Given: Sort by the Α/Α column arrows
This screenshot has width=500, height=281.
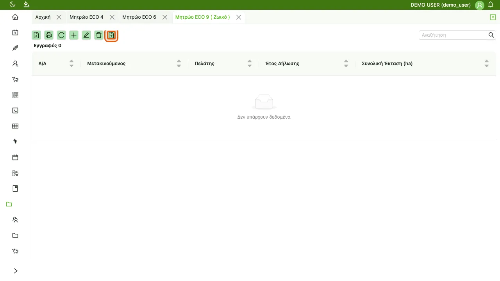Looking at the screenshot, I should click(71, 63).
